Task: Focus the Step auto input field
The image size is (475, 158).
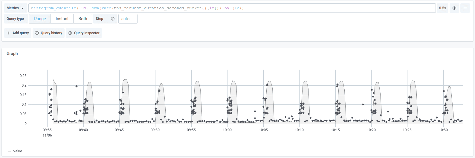Action: click(128, 19)
